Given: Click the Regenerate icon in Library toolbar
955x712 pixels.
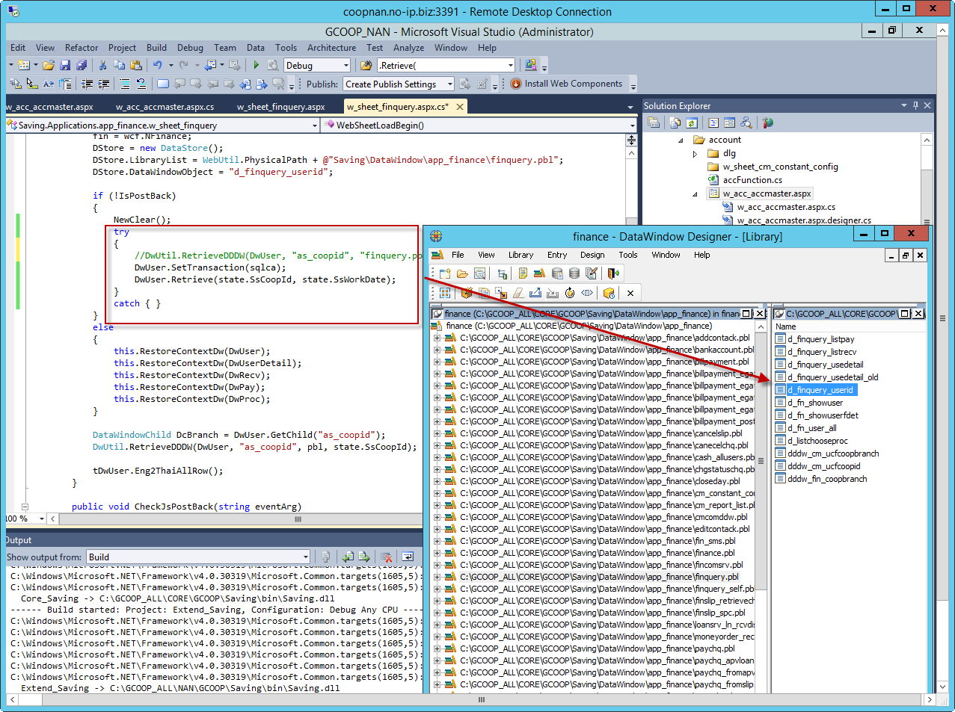Looking at the screenshot, I should (x=570, y=293).
